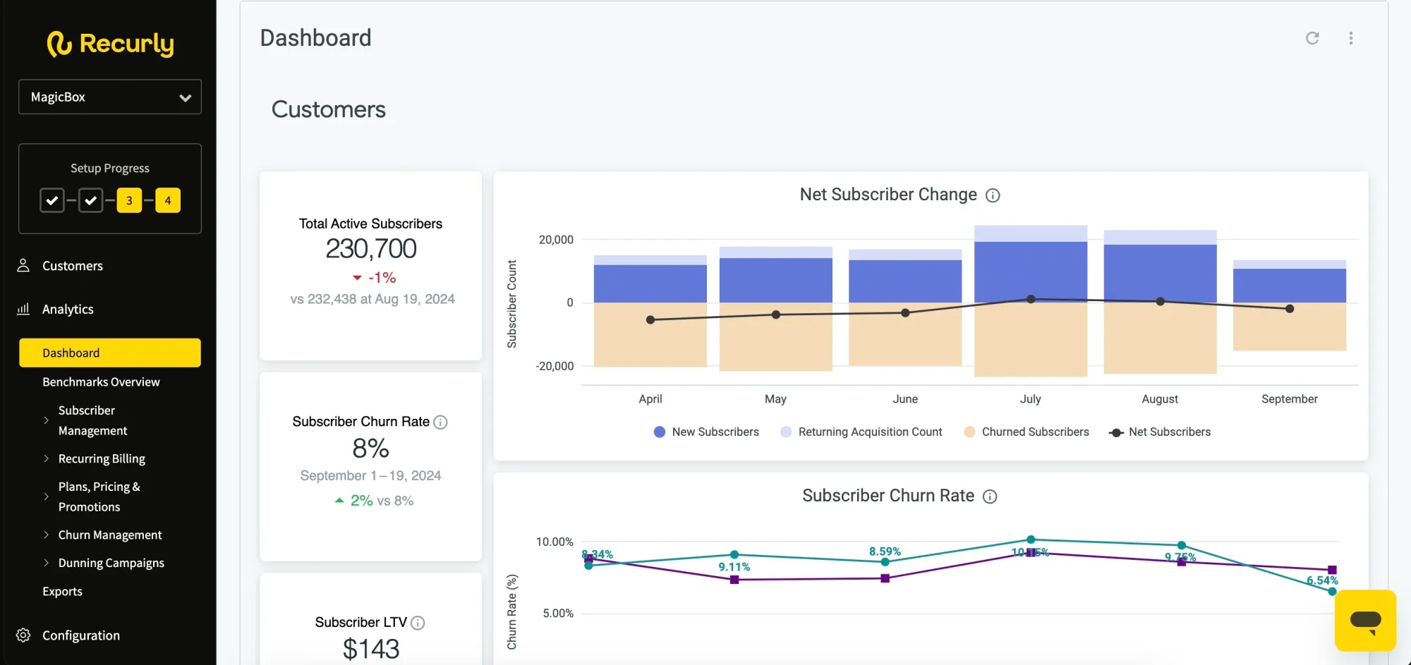Open setup progress step 3
Viewport: 1411px width, 665px height.
129,200
